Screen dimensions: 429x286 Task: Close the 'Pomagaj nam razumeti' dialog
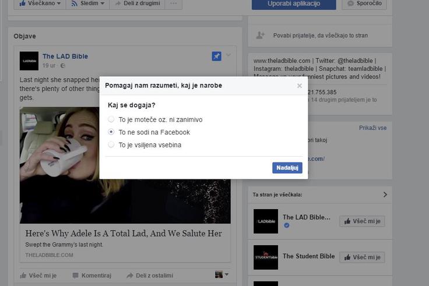(300, 86)
